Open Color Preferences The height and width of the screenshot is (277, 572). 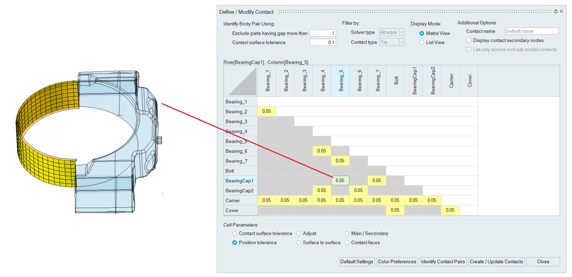point(397,262)
